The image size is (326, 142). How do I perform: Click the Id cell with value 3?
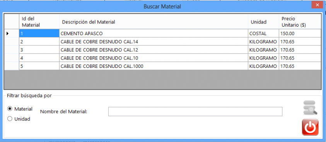point(39,50)
